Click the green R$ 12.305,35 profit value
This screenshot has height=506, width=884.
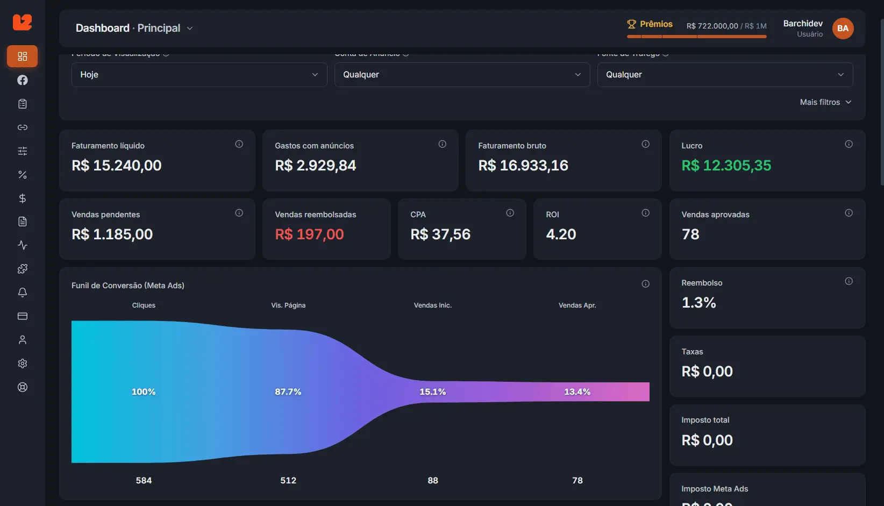pyautogui.click(x=726, y=166)
